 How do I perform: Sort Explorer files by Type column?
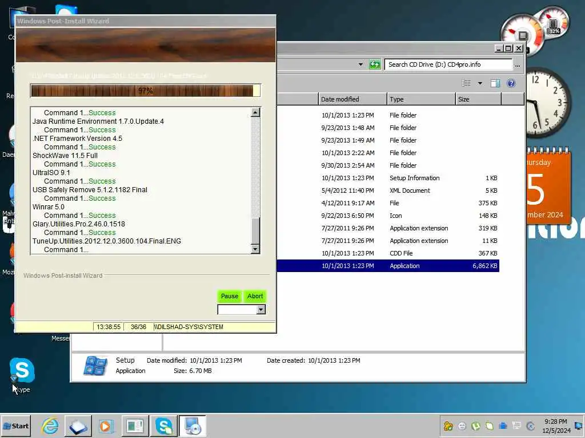tap(421, 99)
